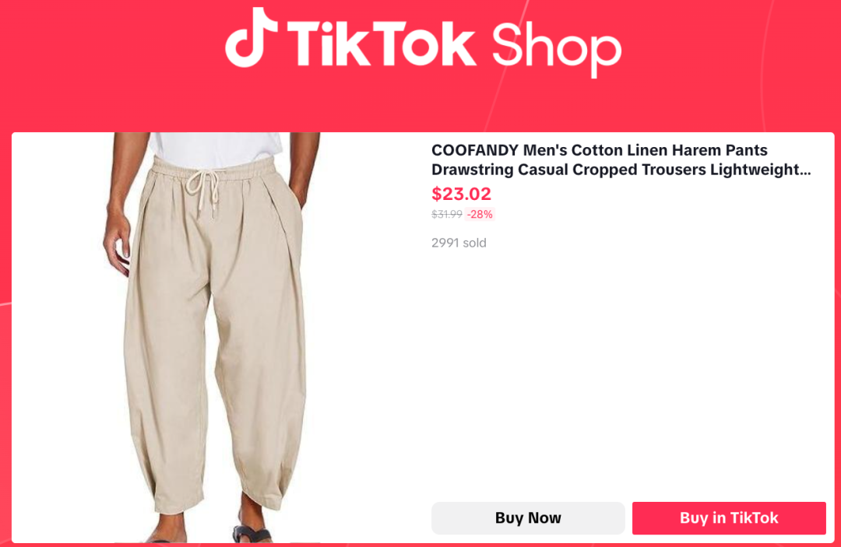841x547 pixels.
Task: Click the Buy Now button
Action: [x=528, y=518]
